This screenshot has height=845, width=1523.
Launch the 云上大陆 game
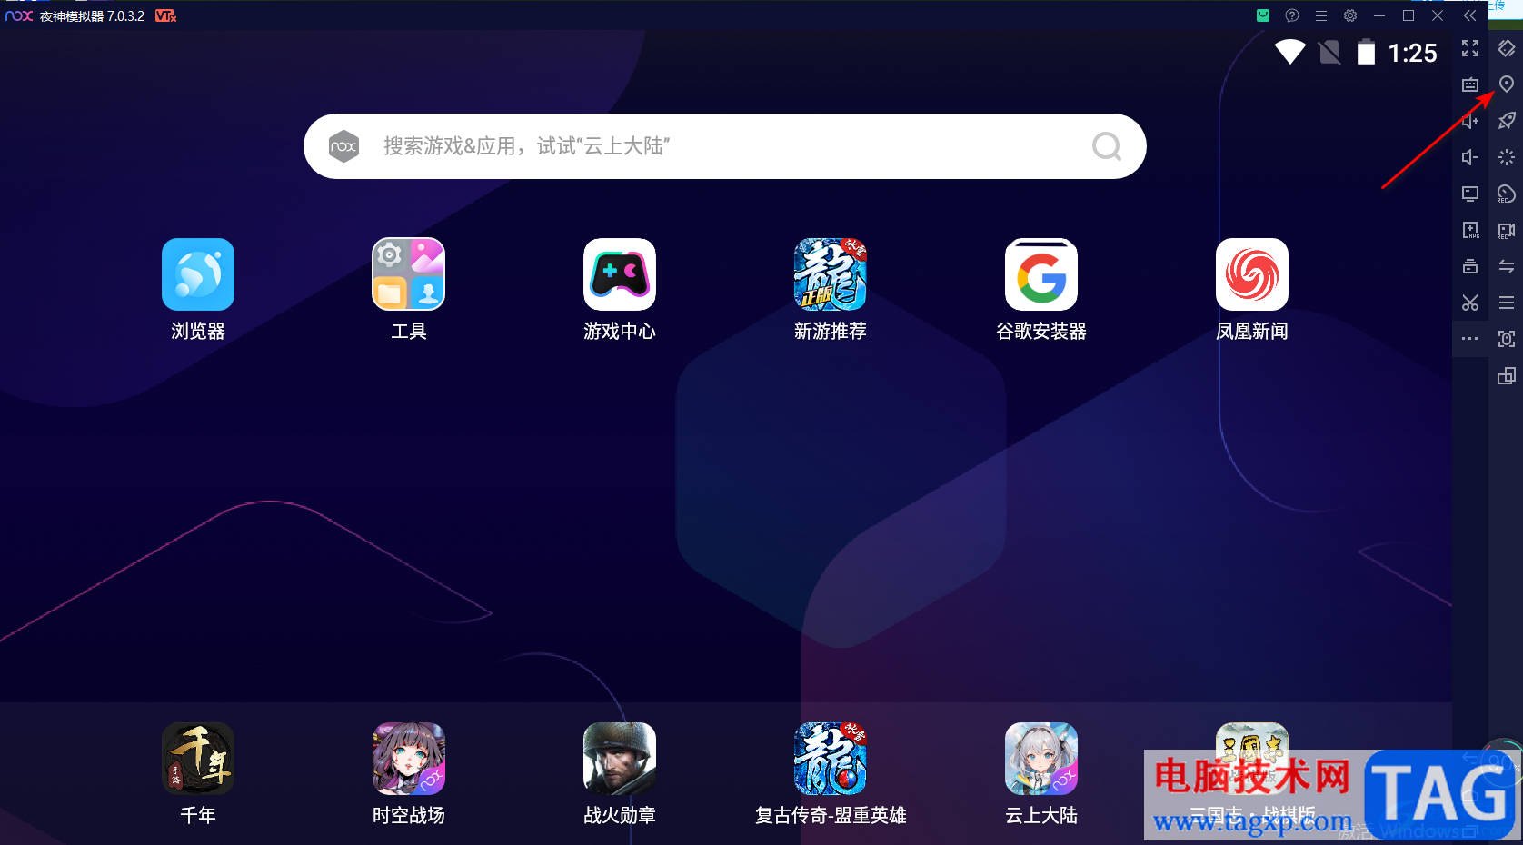[x=1041, y=759]
